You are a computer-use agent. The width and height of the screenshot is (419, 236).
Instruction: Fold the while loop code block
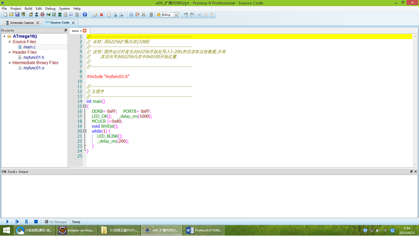pos(85,131)
